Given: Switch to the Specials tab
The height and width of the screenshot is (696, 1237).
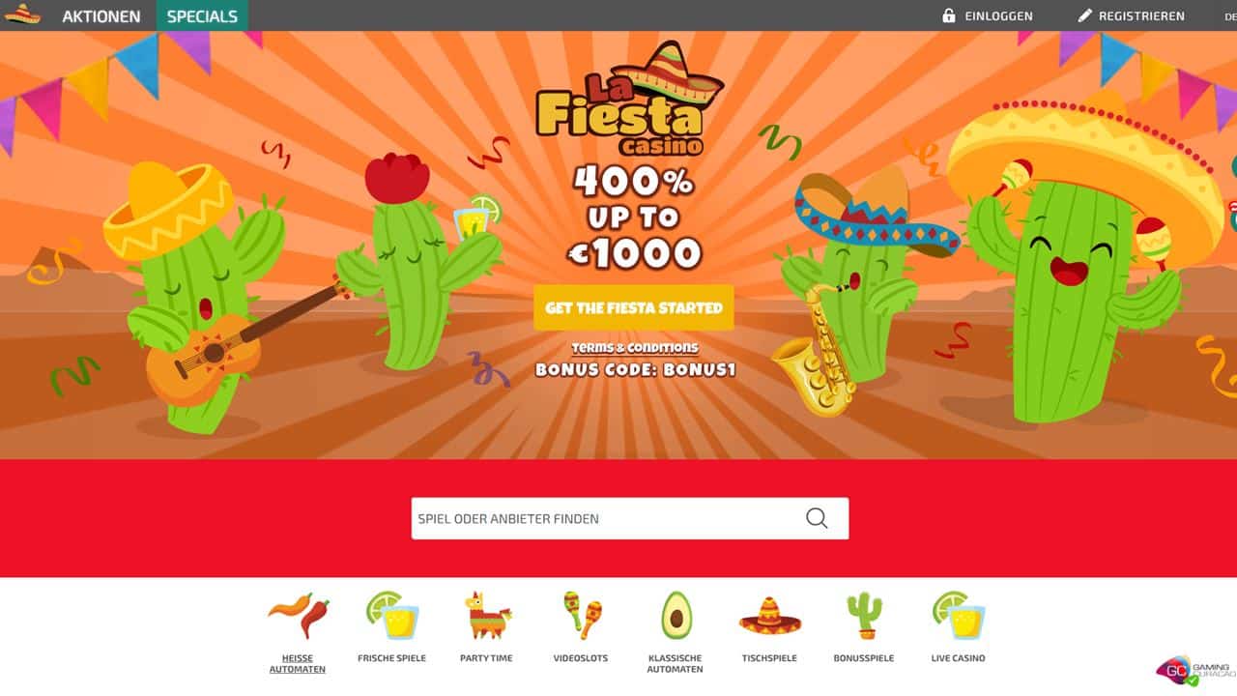Looking at the screenshot, I should 202,15.
